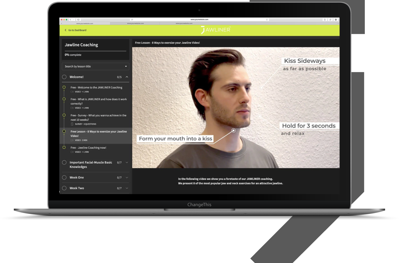Click the back chevron beside Go to Dashboard

(65, 30)
